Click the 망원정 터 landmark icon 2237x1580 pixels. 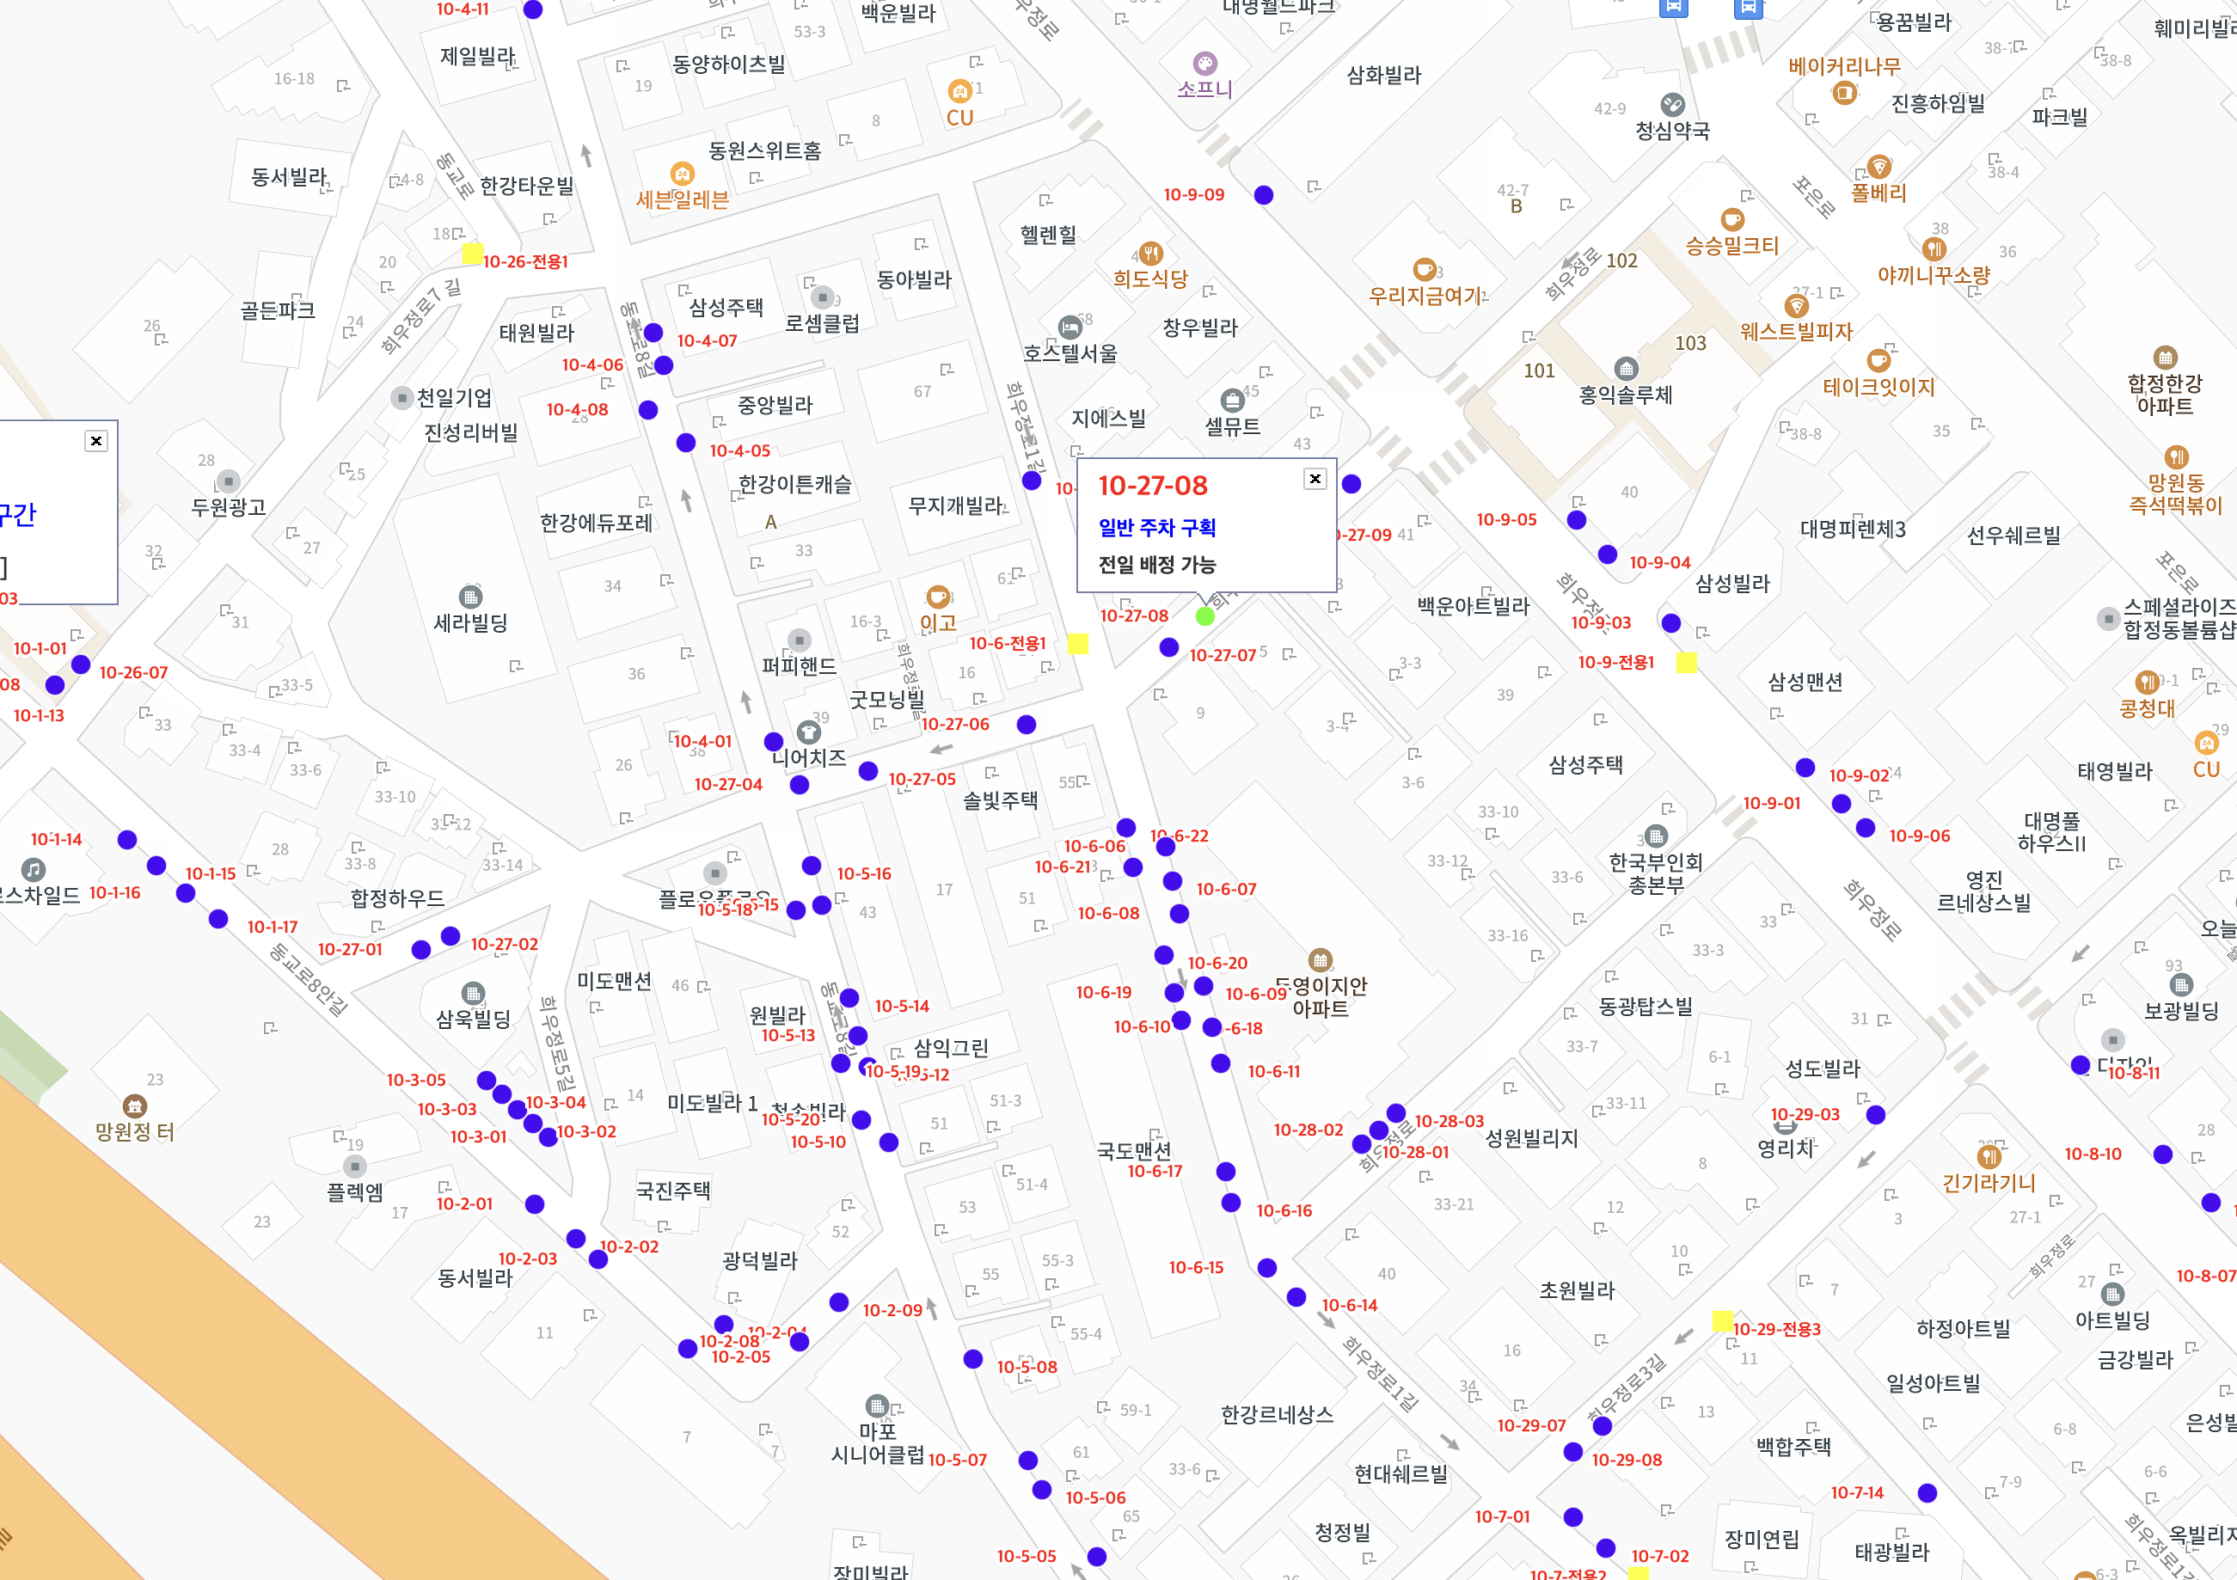134,1105
